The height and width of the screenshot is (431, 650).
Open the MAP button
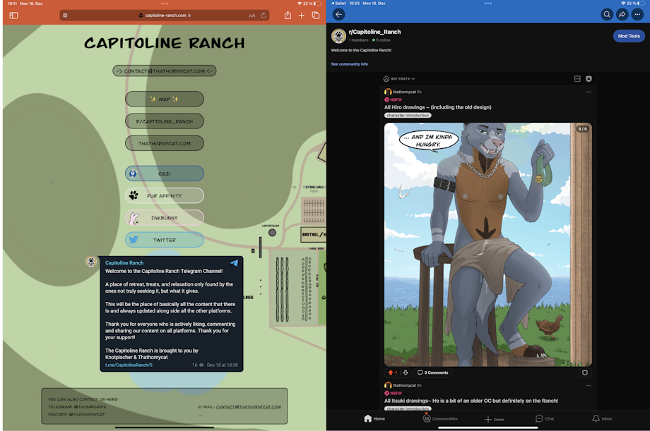tap(165, 99)
